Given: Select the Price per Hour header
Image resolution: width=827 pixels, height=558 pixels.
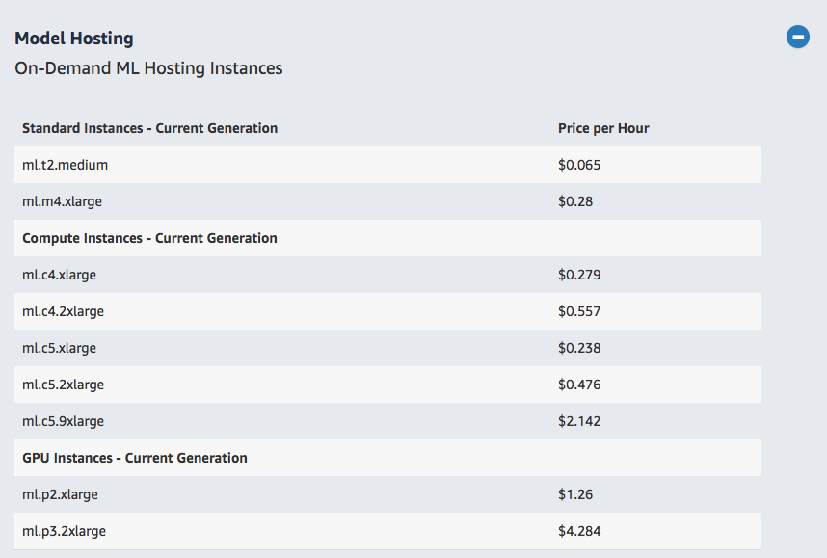Looking at the screenshot, I should click(603, 128).
